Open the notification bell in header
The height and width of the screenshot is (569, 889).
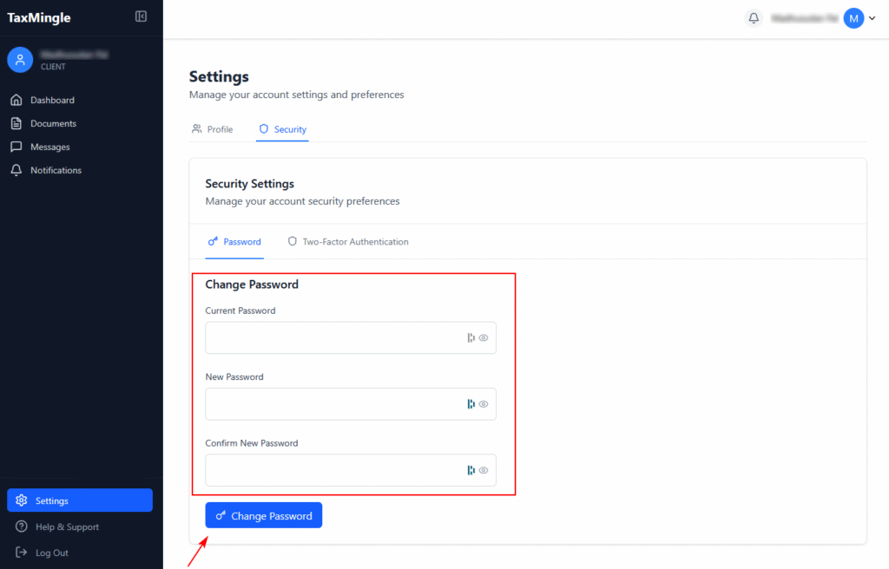(754, 18)
